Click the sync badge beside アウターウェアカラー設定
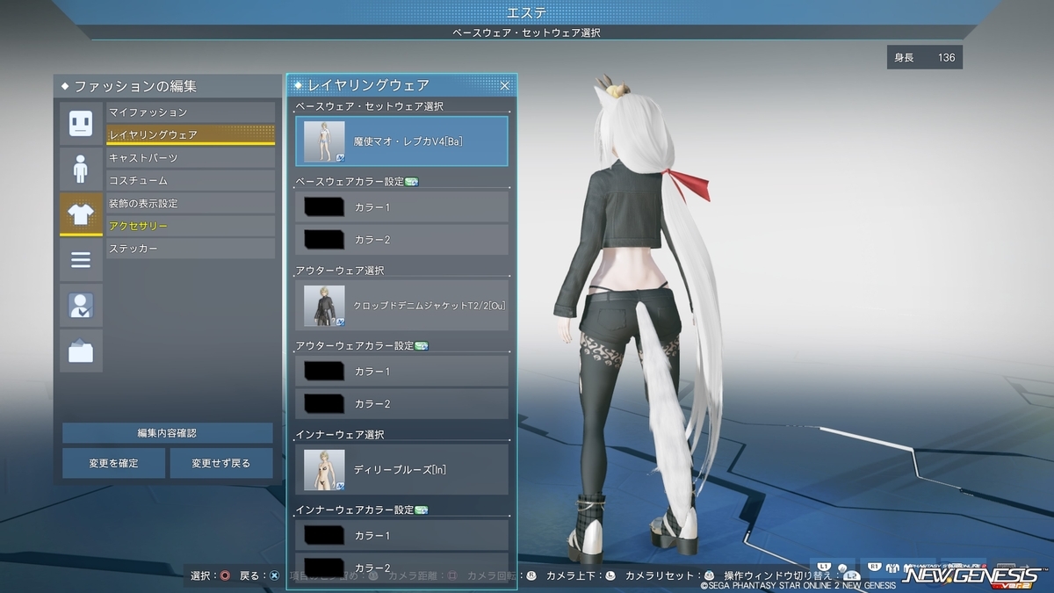This screenshot has height=593, width=1054. click(x=421, y=346)
